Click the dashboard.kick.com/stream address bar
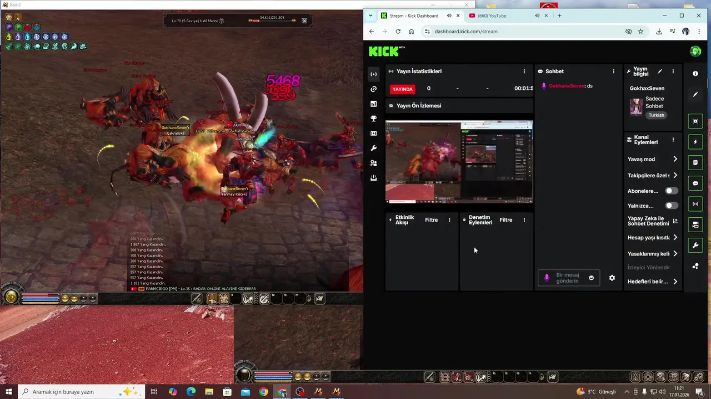The width and height of the screenshot is (711, 399). coord(522,32)
